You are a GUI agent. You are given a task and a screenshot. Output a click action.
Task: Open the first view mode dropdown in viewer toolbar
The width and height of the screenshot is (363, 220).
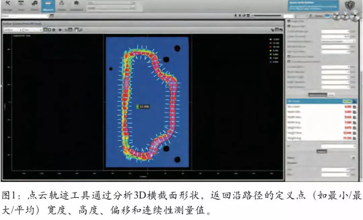pos(12,30)
